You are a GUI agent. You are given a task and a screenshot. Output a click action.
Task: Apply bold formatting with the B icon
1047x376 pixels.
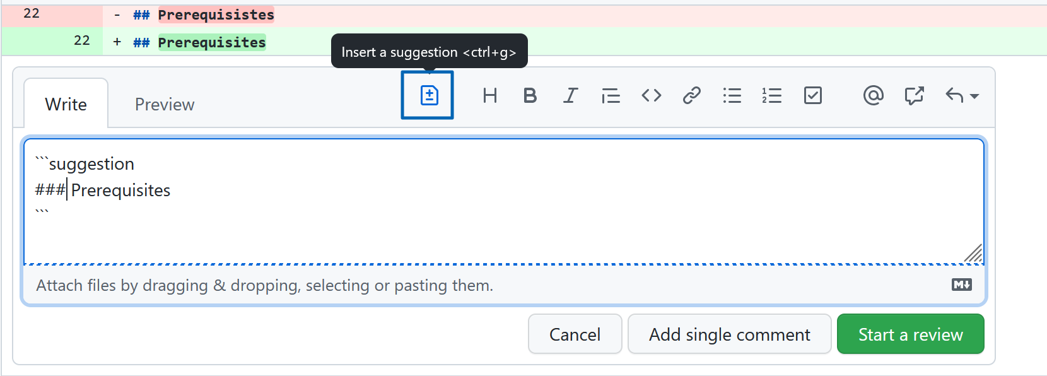click(530, 95)
